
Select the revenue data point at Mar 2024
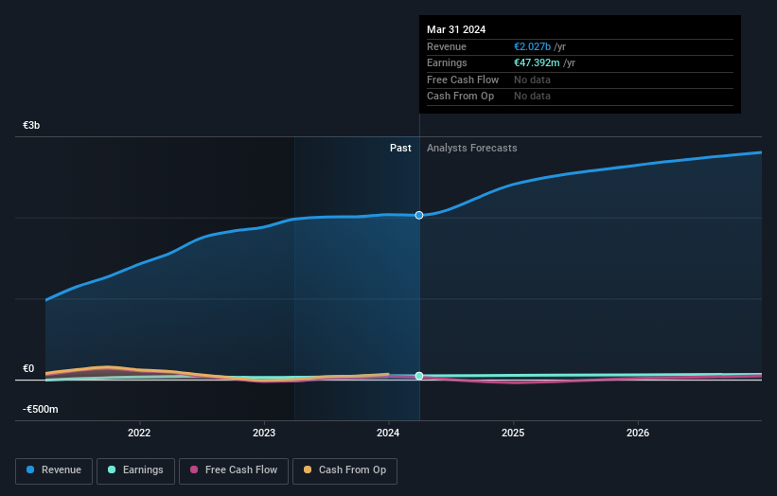pos(419,215)
